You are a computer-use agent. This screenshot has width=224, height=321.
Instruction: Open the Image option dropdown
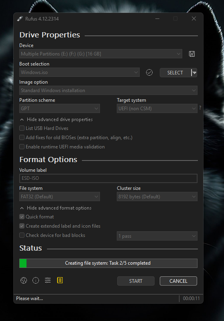(108, 90)
